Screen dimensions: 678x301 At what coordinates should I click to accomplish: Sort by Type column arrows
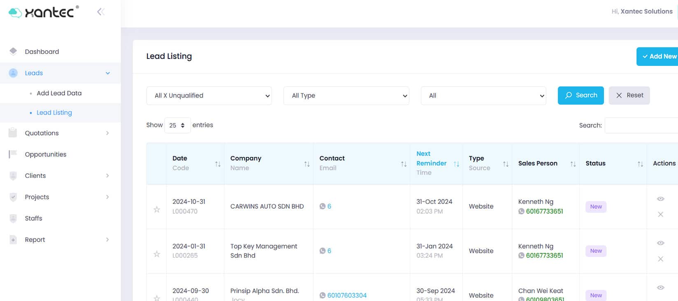pyautogui.click(x=506, y=164)
